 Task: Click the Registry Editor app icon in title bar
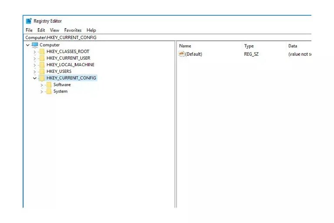pos(29,21)
